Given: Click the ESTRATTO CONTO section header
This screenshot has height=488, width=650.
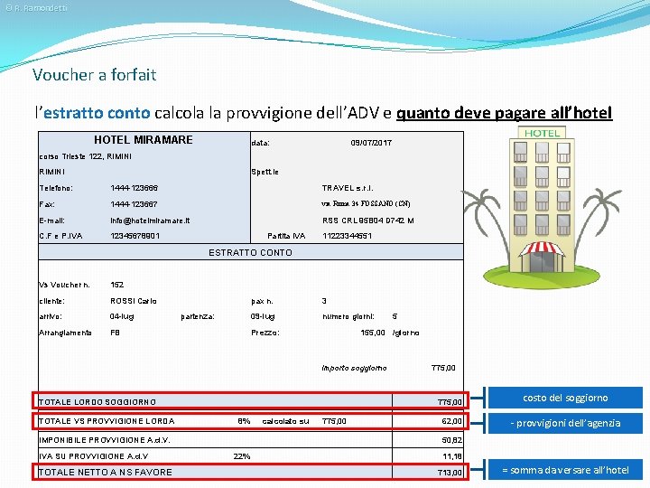Looking at the screenshot, I should (250, 252).
